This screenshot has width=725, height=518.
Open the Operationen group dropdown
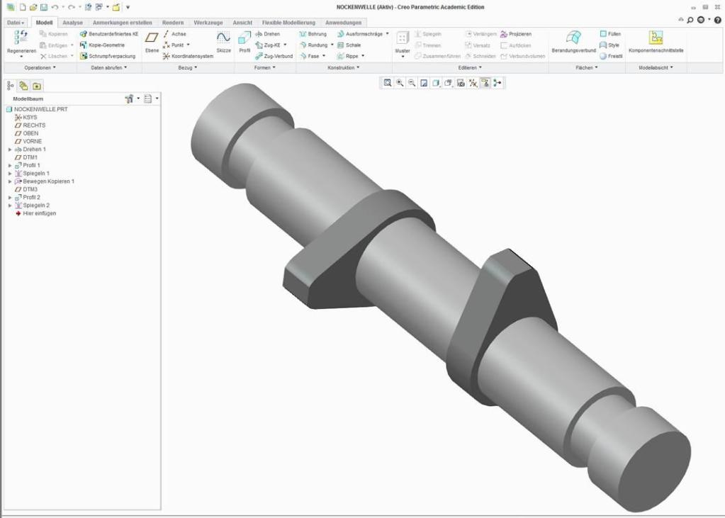click(40, 67)
